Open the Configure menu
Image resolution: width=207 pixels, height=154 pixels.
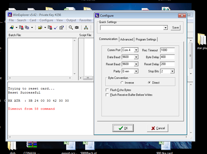pyautogui.click(x=46, y=20)
